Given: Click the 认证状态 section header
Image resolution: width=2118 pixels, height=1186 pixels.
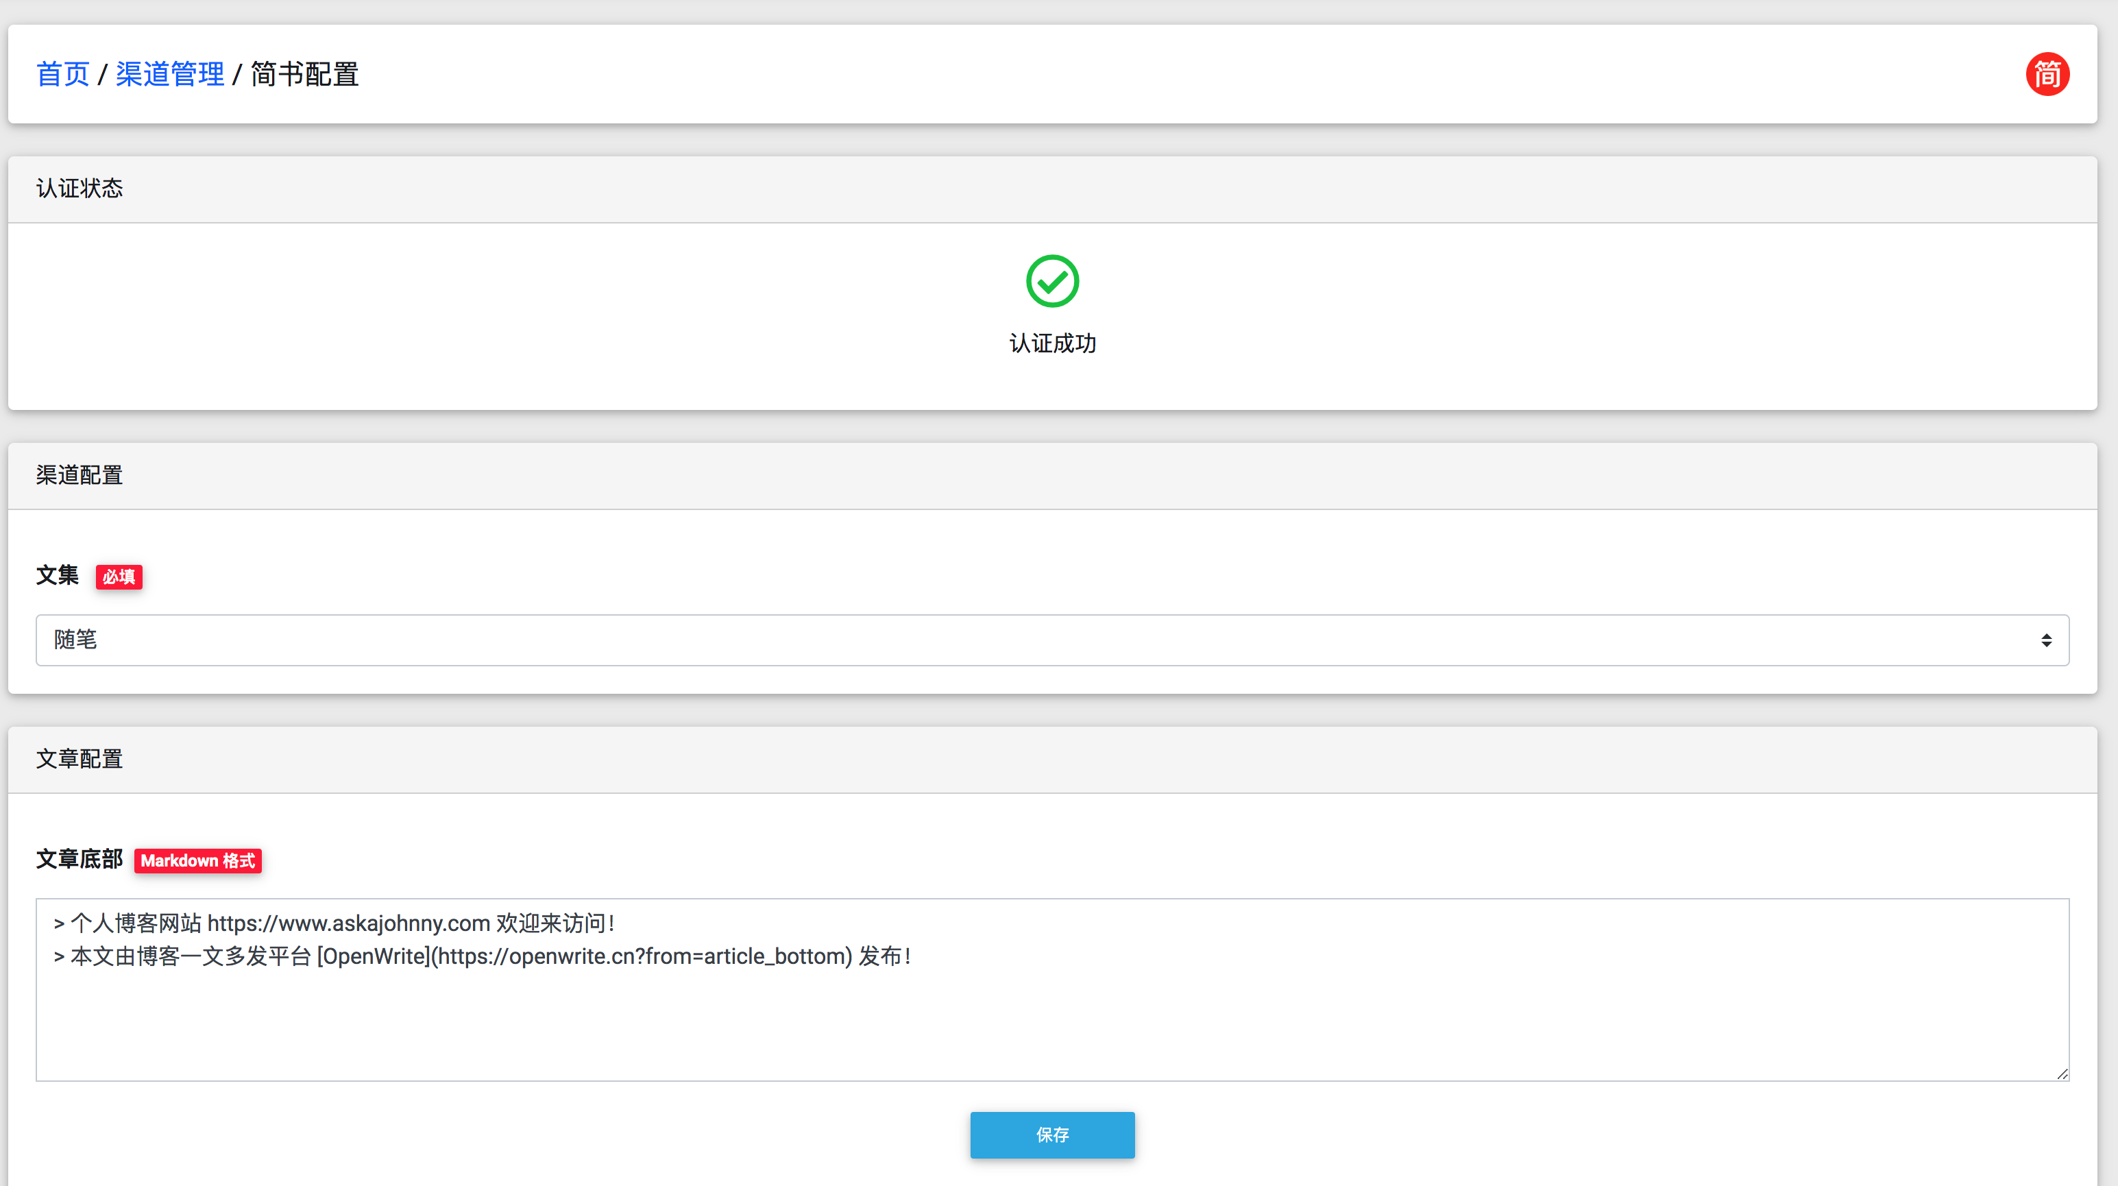Looking at the screenshot, I should tap(79, 189).
